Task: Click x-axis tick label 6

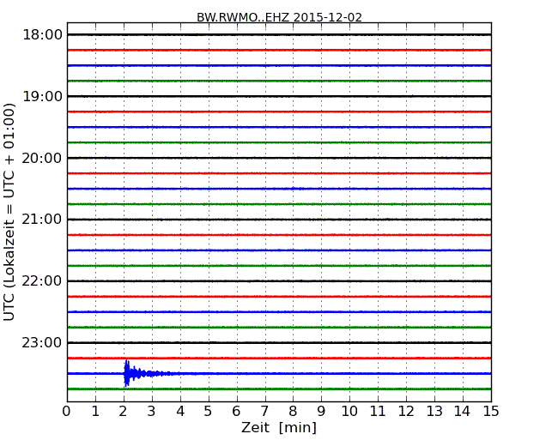Action: [x=237, y=412]
